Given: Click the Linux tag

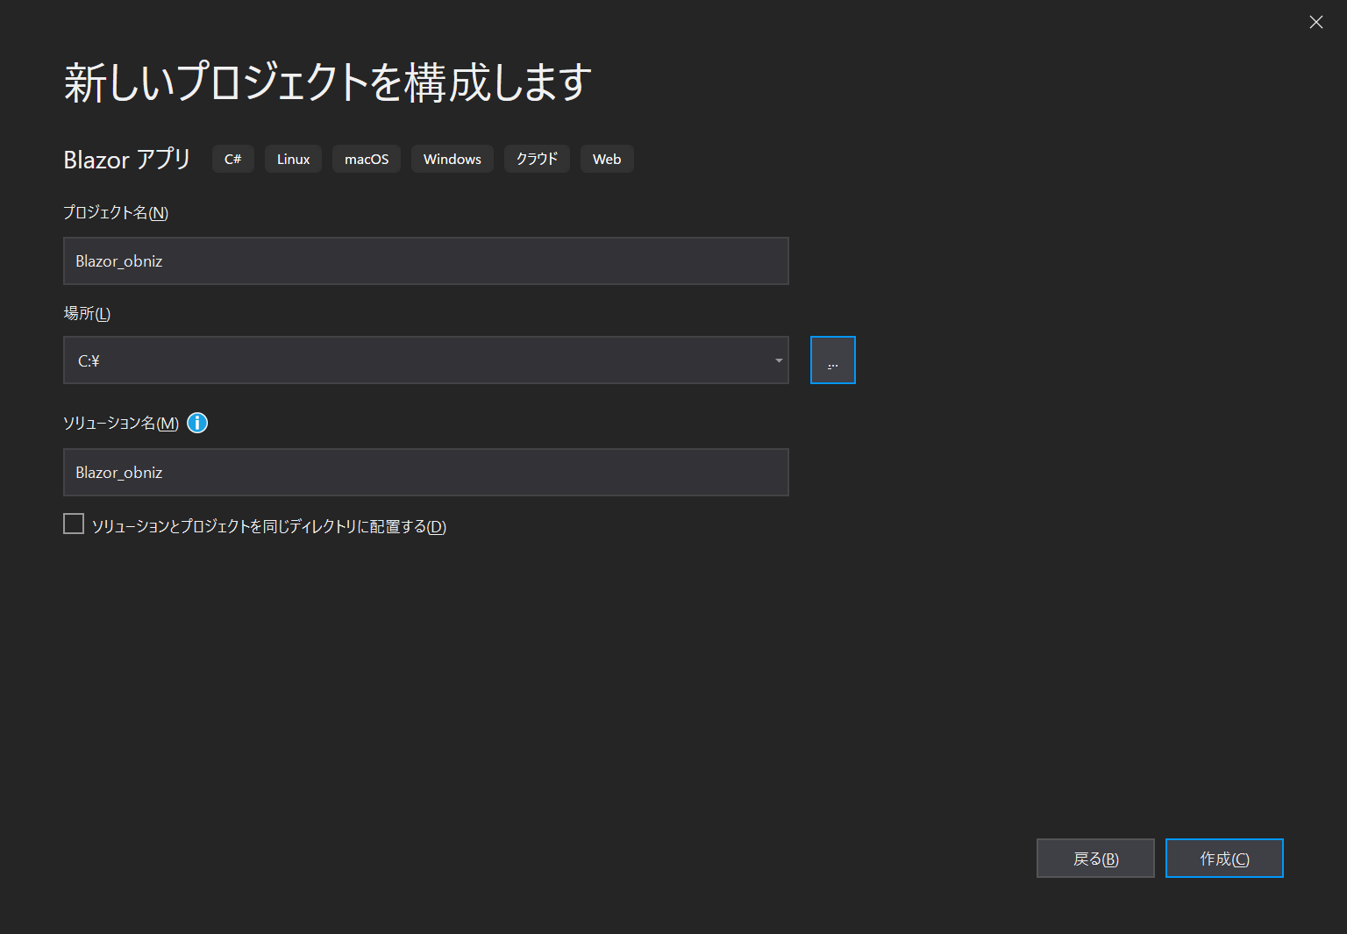Looking at the screenshot, I should (x=293, y=159).
